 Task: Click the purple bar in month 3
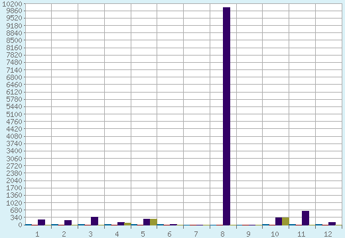(94, 221)
